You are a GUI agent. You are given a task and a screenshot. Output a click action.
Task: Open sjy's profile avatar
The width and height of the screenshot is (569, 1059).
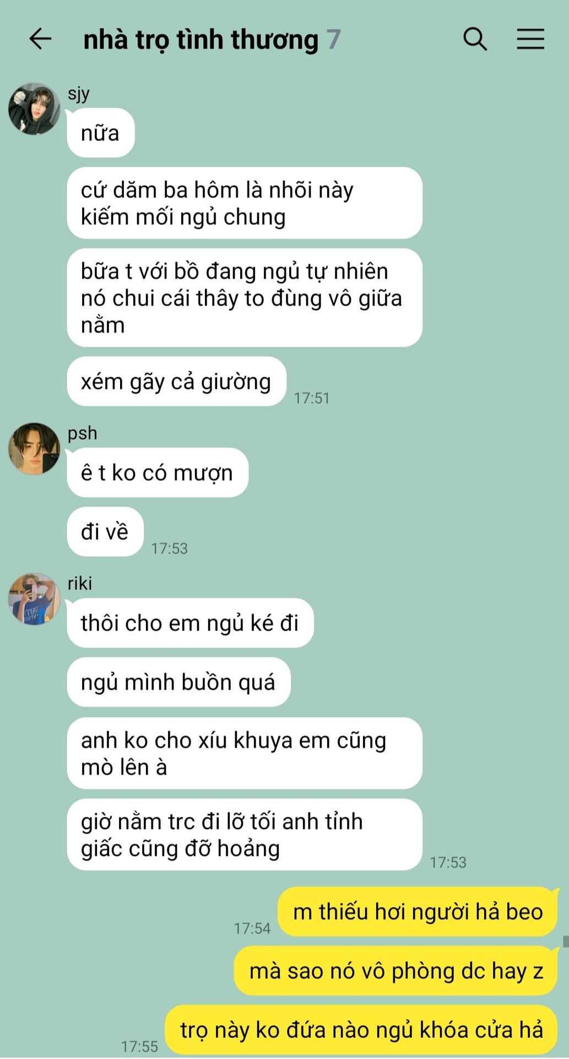click(x=34, y=109)
